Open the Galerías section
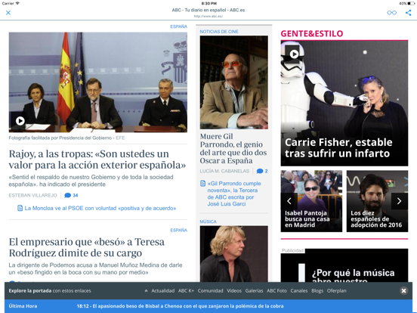 (x=254, y=290)
